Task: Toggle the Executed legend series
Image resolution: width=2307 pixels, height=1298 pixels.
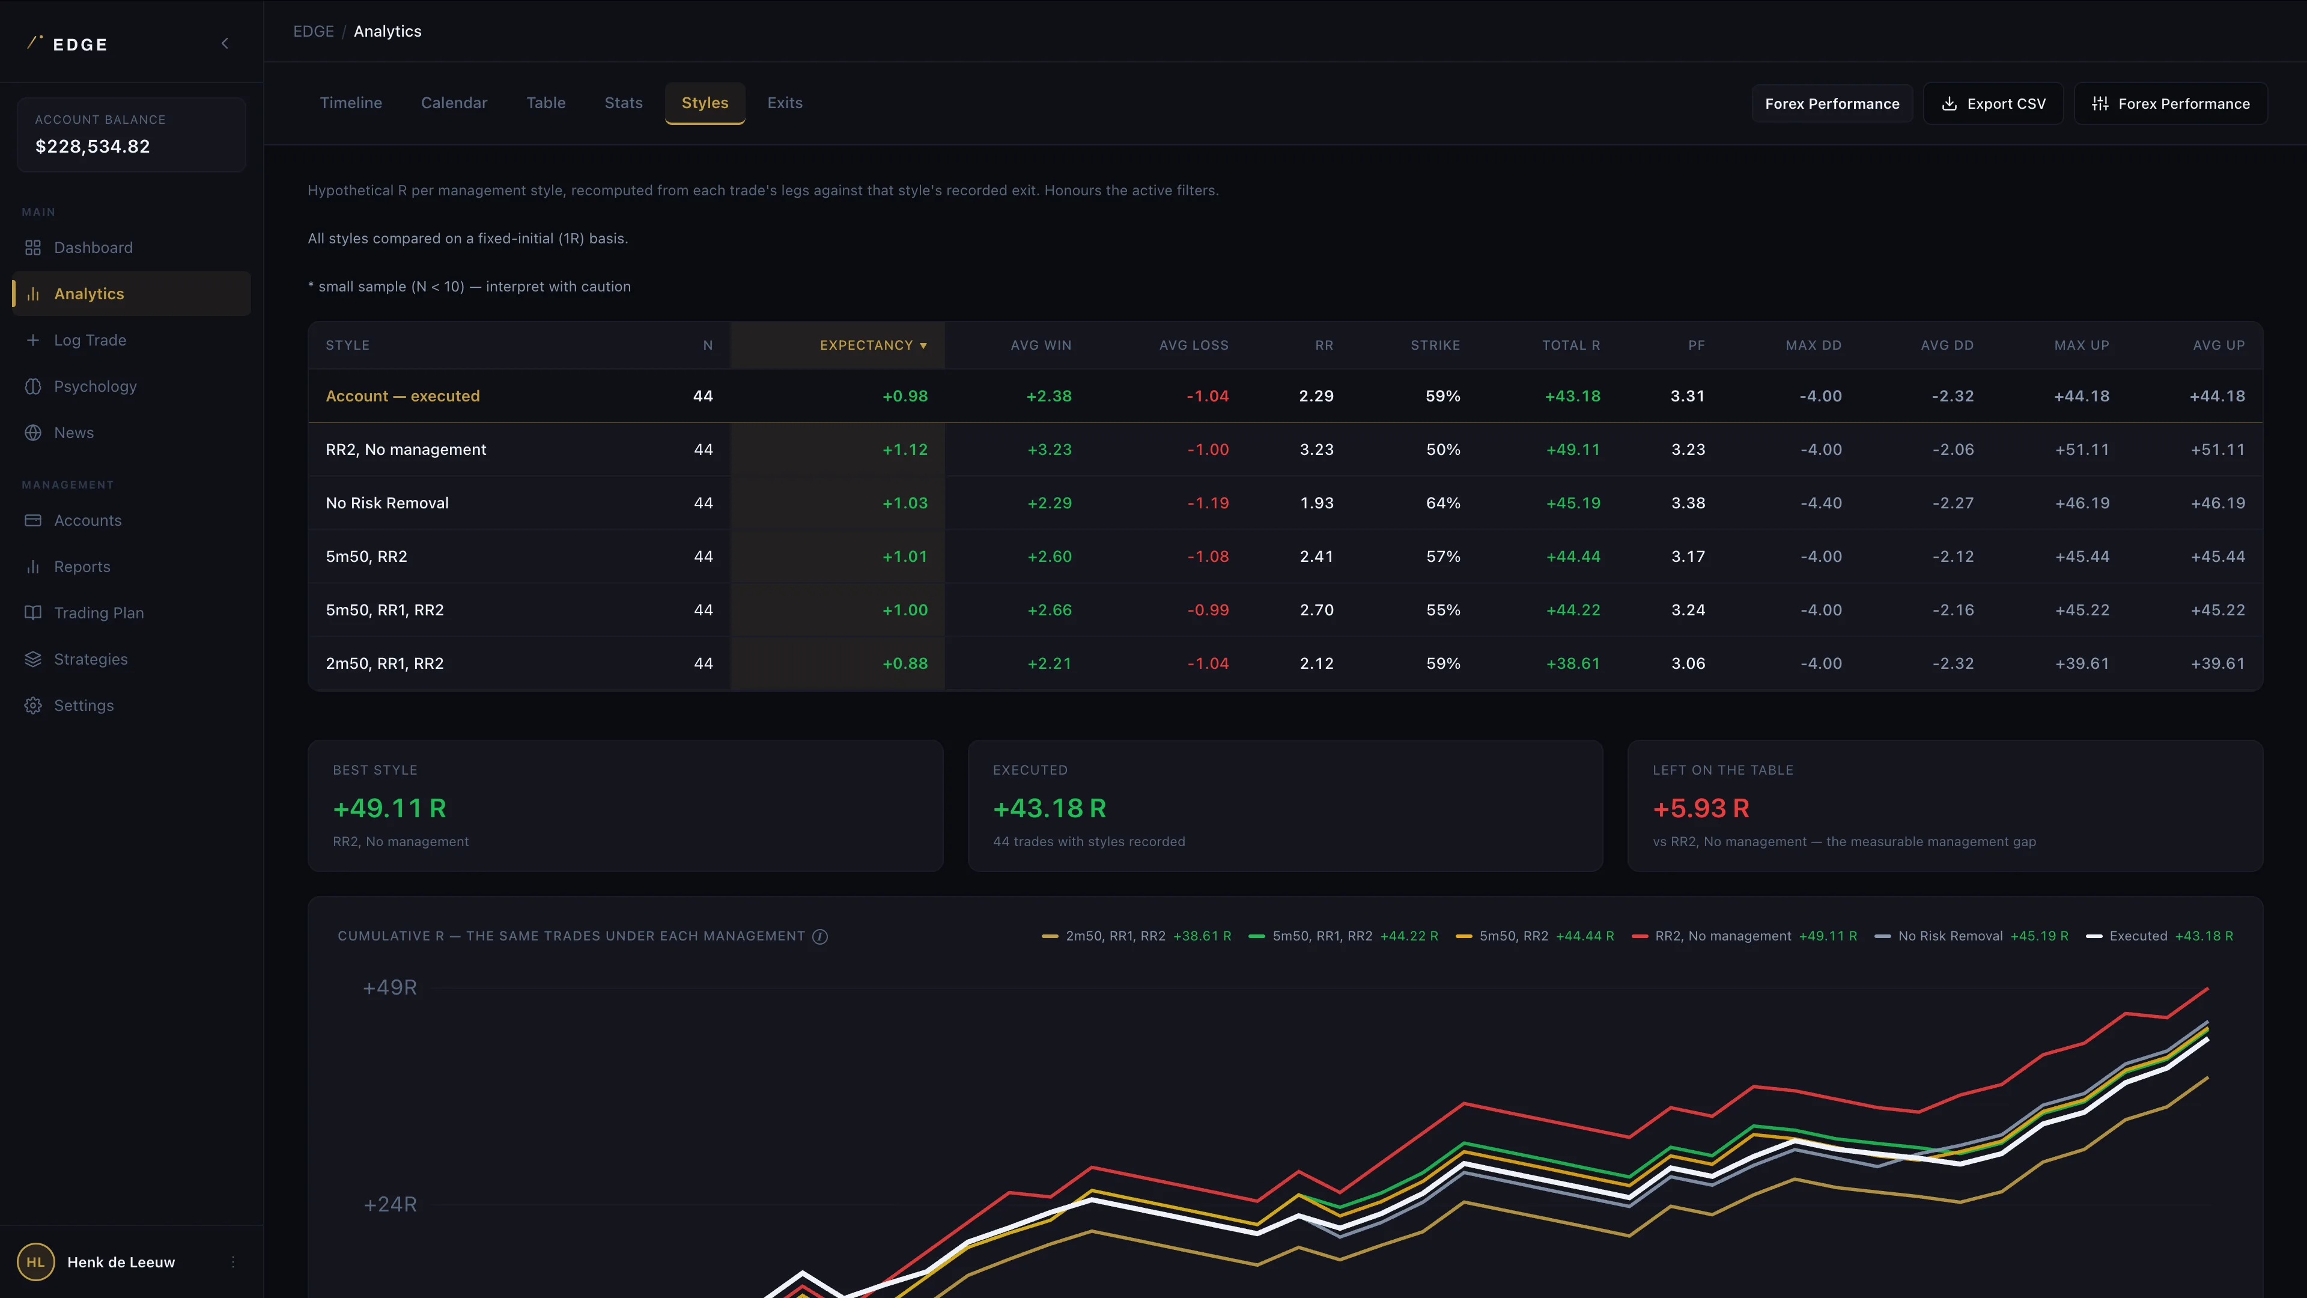Action: coord(2159,936)
